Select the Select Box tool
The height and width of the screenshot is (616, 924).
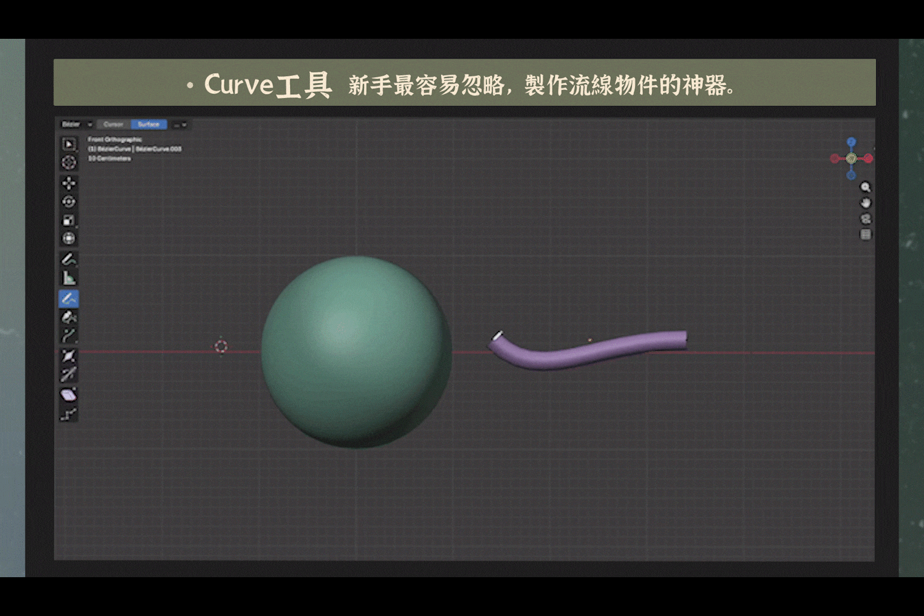click(68, 144)
